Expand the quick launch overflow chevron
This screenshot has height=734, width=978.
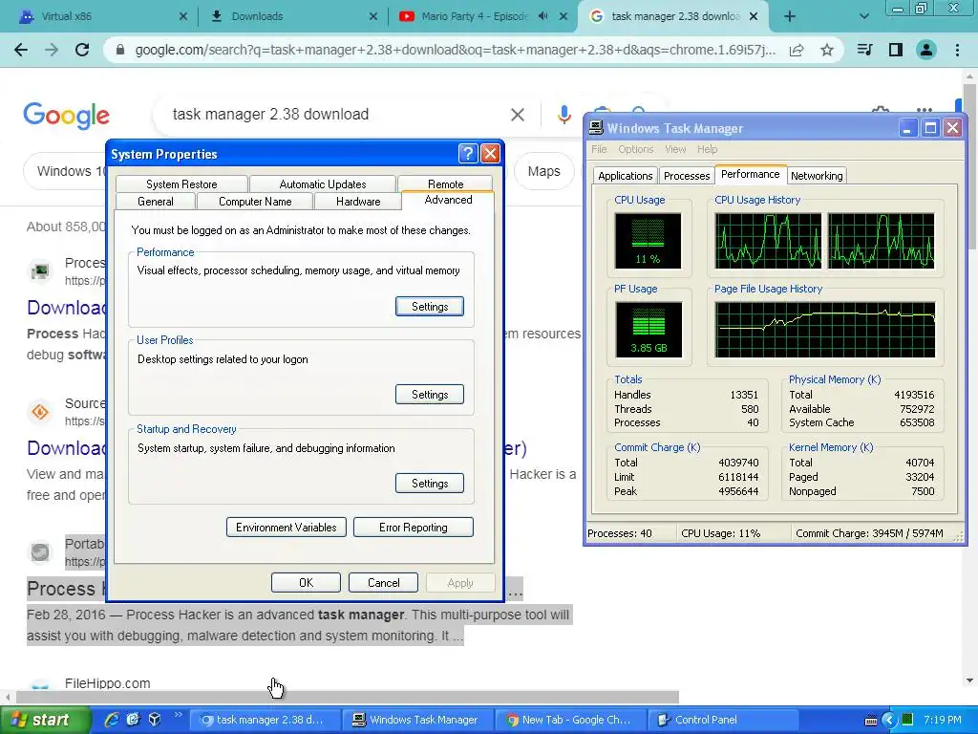point(178,715)
